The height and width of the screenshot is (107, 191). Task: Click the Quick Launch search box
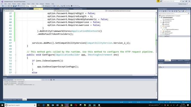tap(172, 1)
